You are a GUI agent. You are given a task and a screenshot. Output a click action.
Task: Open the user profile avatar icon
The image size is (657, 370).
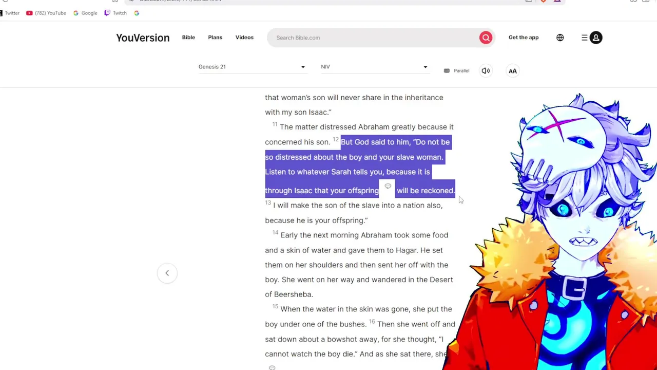click(596, 38)
